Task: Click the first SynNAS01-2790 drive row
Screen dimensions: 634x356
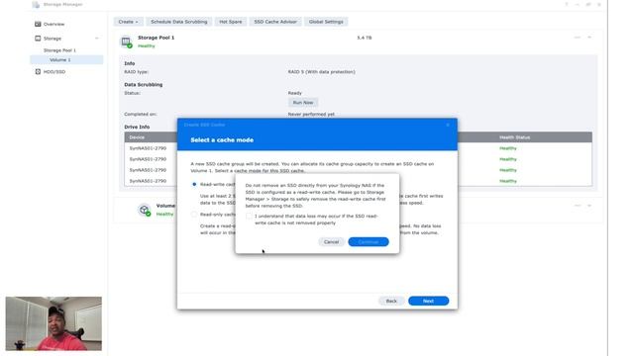Action: click(358, 148)
